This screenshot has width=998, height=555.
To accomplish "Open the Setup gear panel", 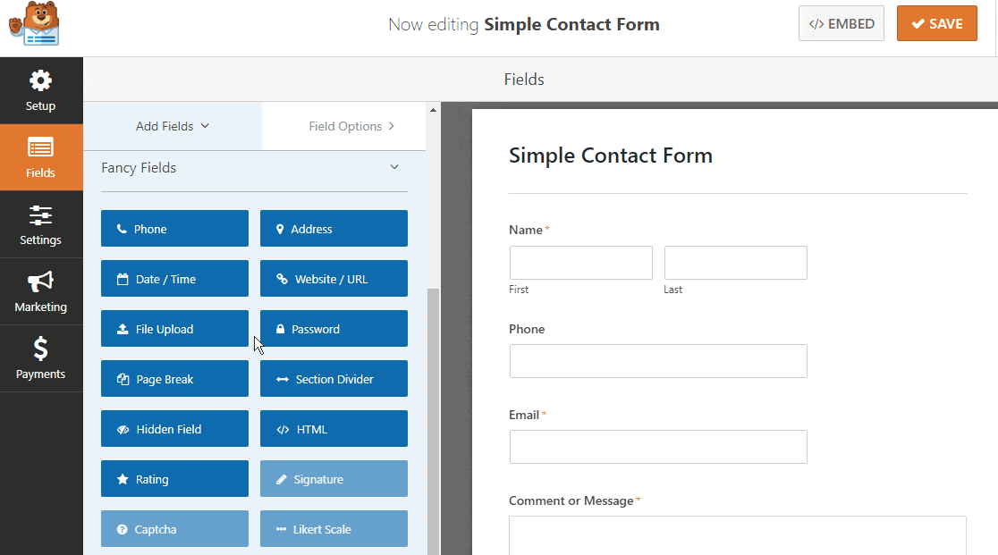I will 41,91.
